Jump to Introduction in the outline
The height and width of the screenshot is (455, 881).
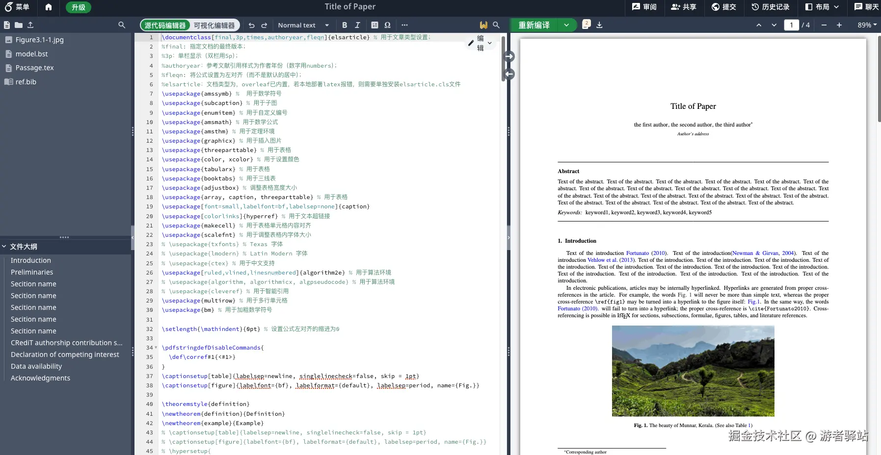[31, 260]
